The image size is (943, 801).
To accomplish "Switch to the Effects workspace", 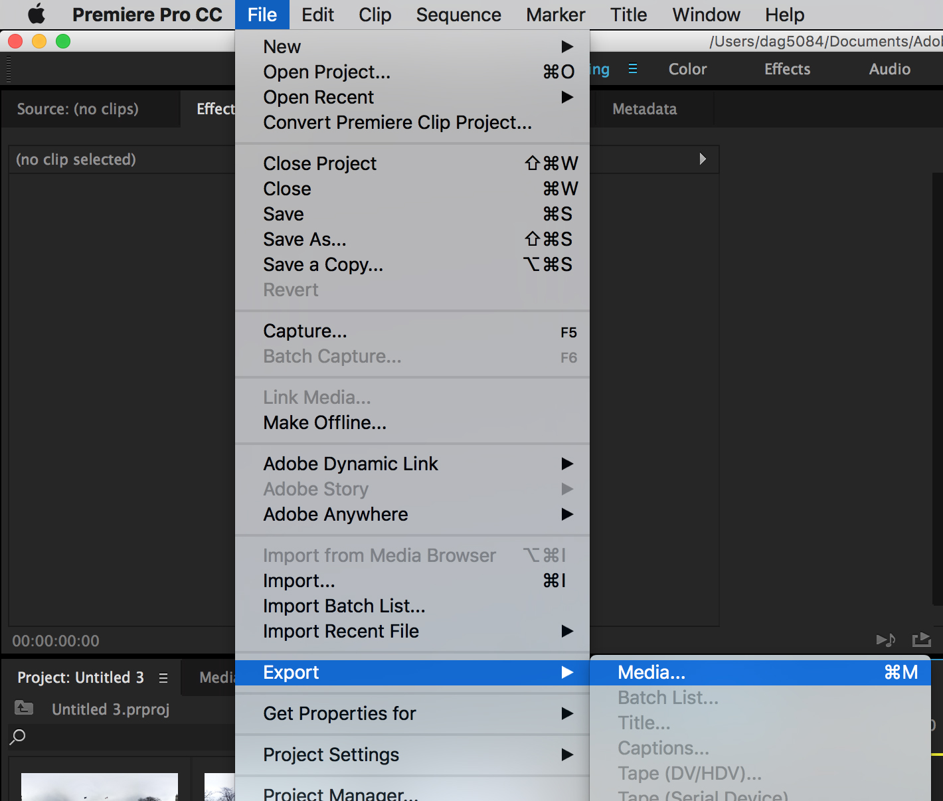I will [787, 69].
